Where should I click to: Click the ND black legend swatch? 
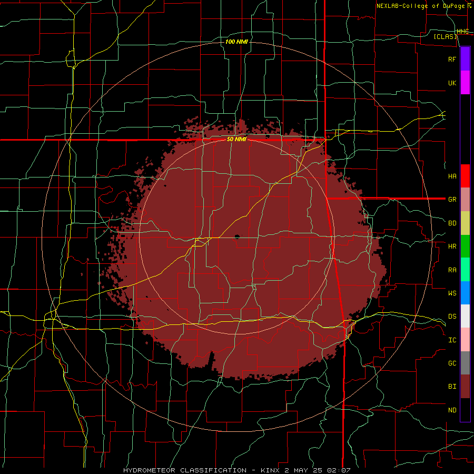[x=465, y=410]
